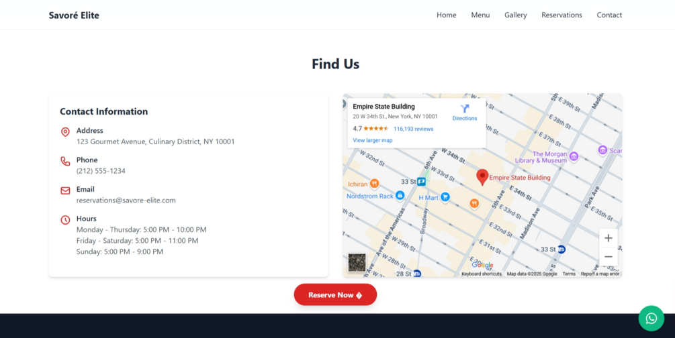Click the (212) 555-1234 phone number
Screen dimensions: 675x338
(x=101, y=171)
